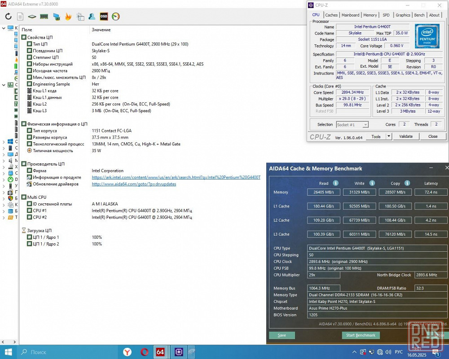The image size is (449, 359).
Task: Click the volume icon in system tray
Action: (x=388, y=352)
